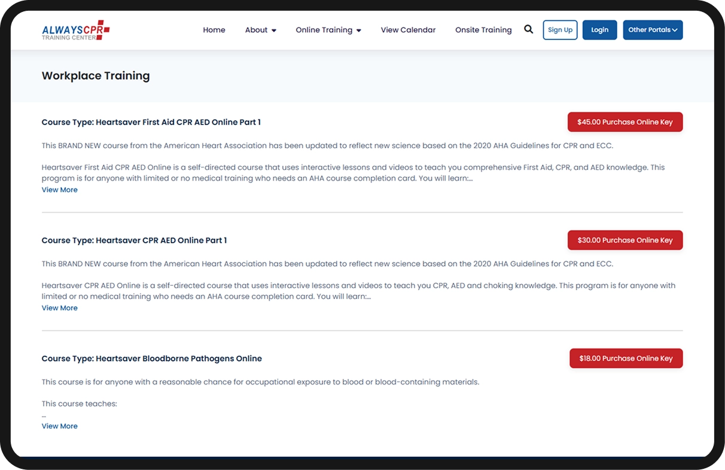Image resolution: width=725 pixels, height=470 pixels.
Task: View More for Heartsaver First Aid course
Action: (x=59, y=190)
